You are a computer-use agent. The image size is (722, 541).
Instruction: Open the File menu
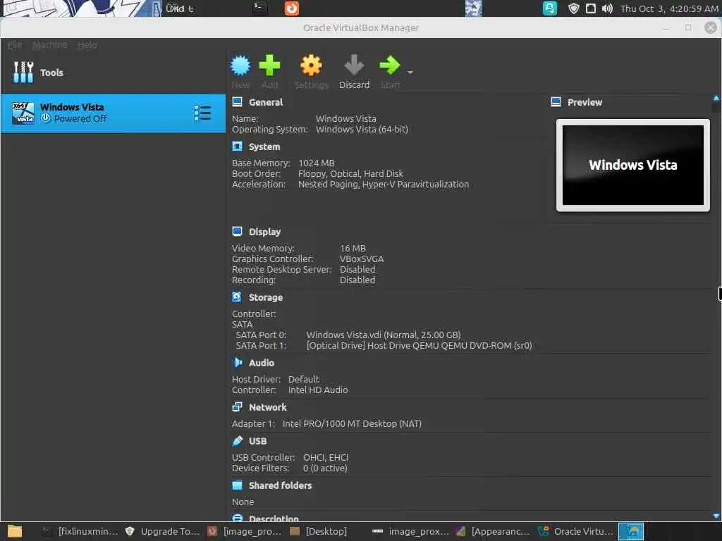pos(14,44)
